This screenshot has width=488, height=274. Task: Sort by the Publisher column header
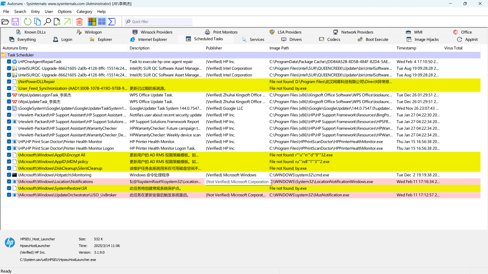click(236, 48)
